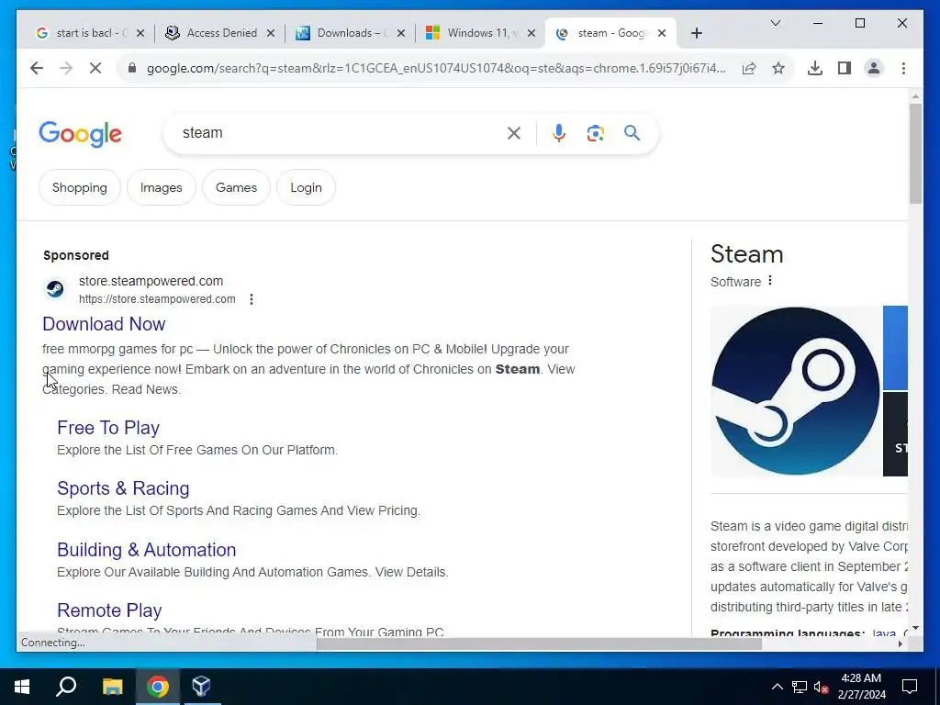Click the scroll right arrow of horizontal scrollbar
Viewport: 940px width, 705px height.
[900, 643]
